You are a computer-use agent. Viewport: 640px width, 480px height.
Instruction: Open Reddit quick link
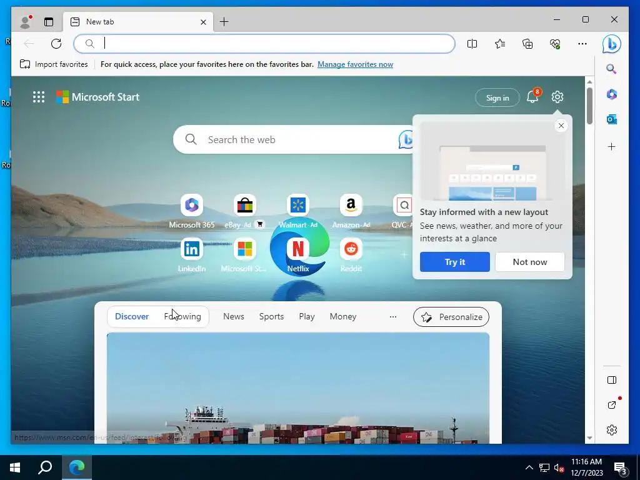(351, 255)
